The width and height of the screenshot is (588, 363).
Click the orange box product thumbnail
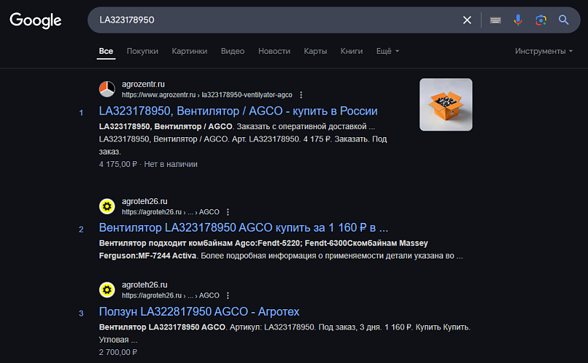click(x=446, y=105)
